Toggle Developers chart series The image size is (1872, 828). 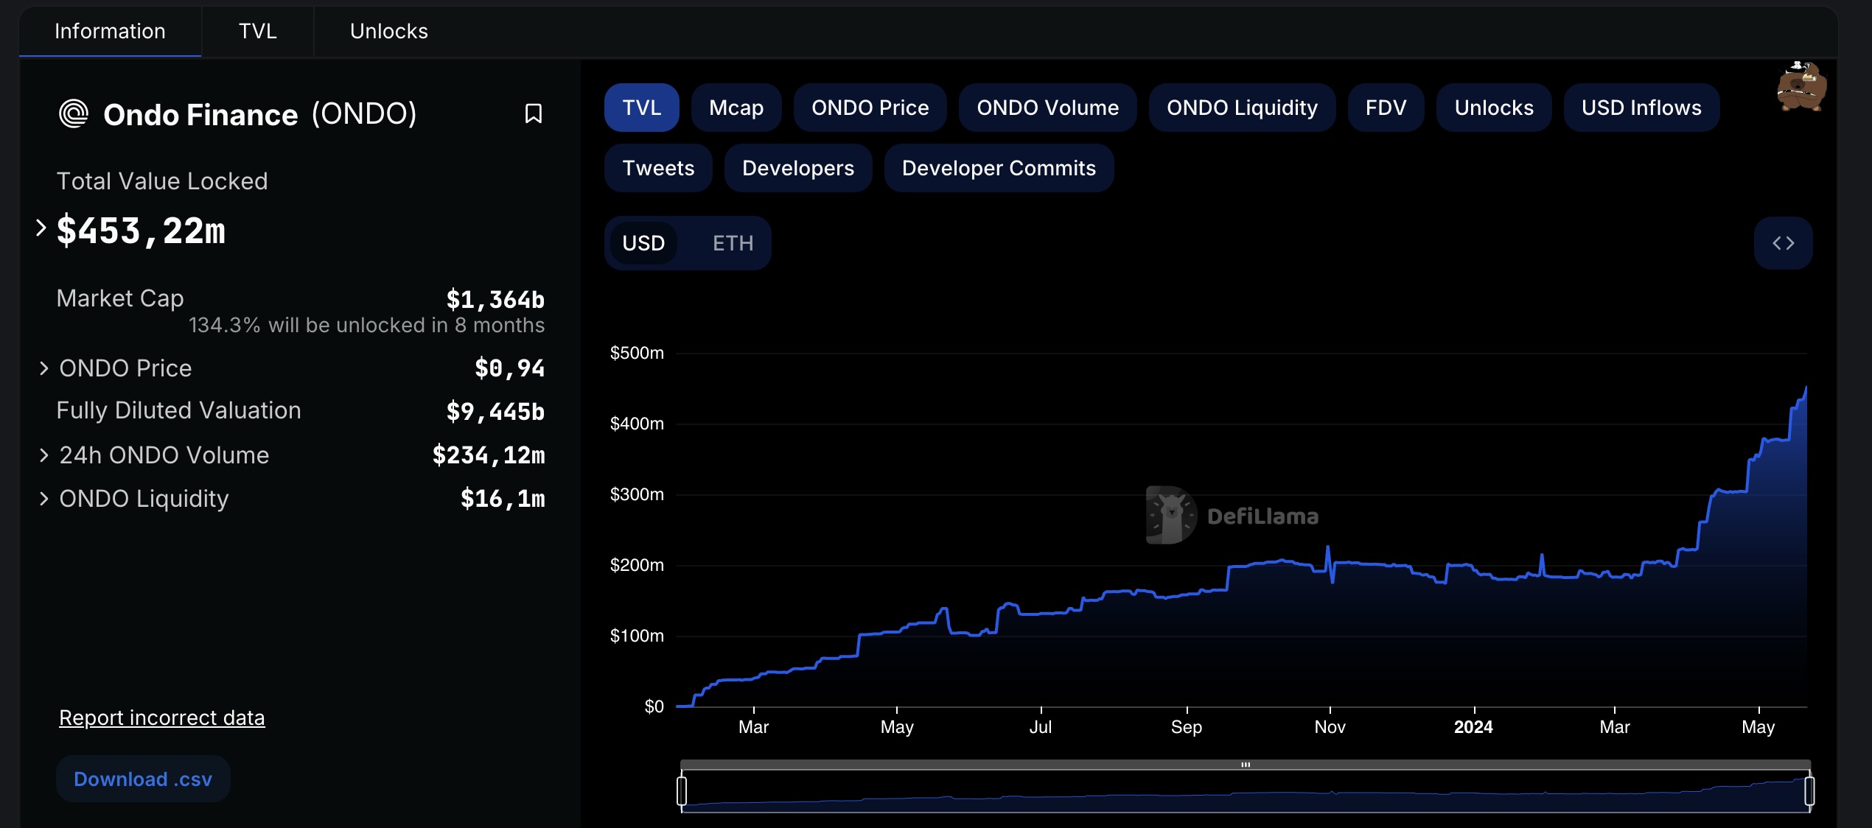click(798, 168)
